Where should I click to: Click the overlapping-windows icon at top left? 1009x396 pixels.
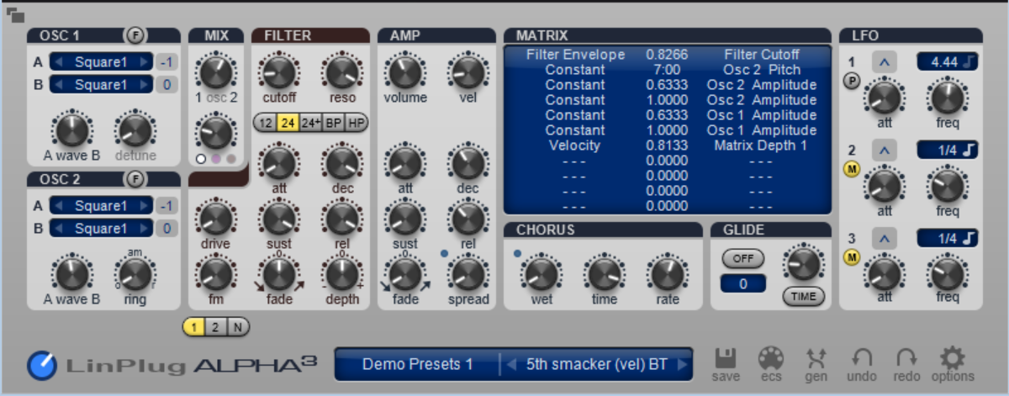click(14, 15)
